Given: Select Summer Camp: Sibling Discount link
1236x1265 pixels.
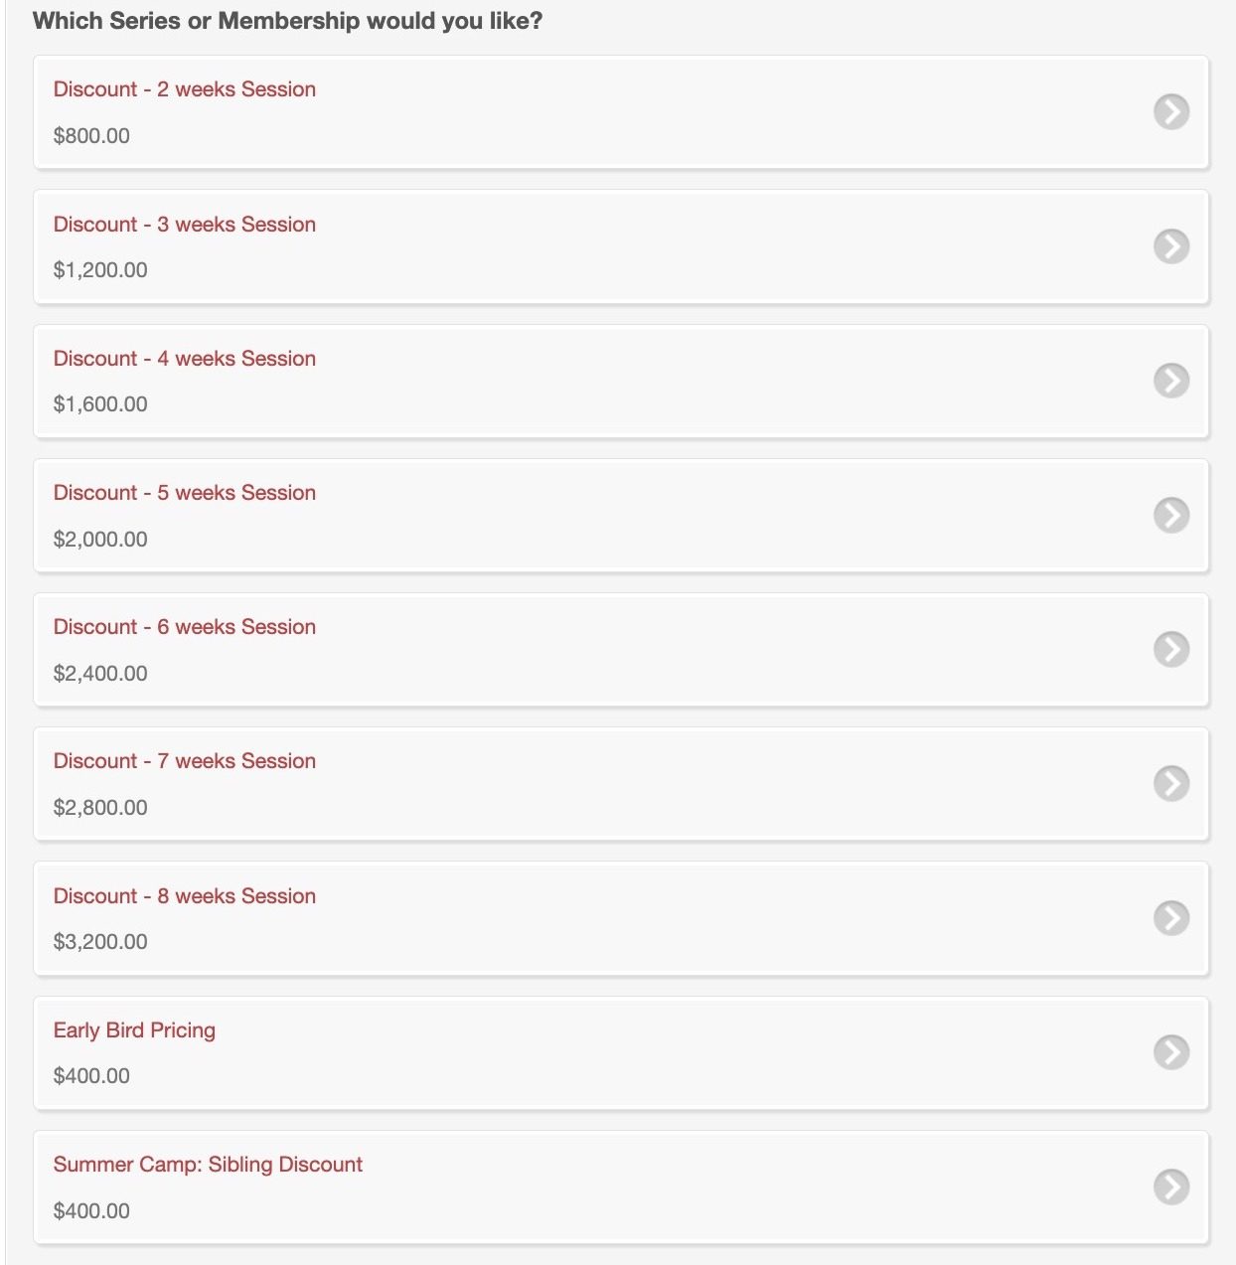Looking at the screenshot, I should coord(208,1165).
